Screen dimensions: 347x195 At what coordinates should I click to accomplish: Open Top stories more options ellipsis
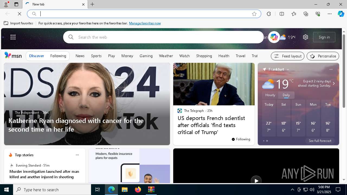click(x=77, y=155)
